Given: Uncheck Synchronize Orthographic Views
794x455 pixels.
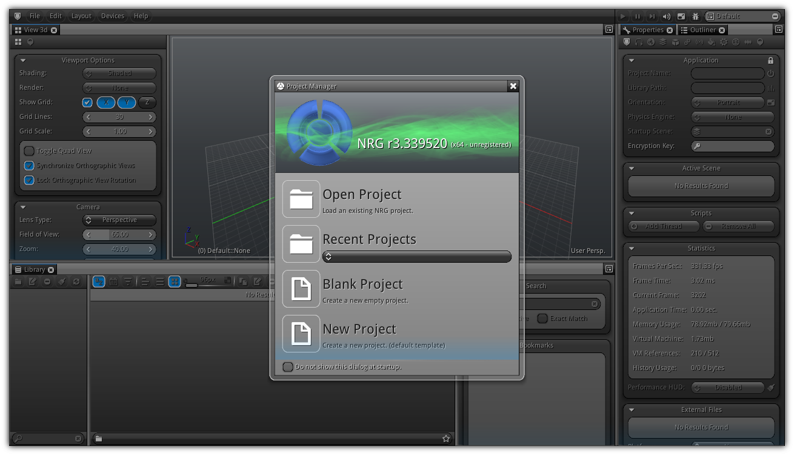Looking at the screenshot, I should tap(29, 166).
